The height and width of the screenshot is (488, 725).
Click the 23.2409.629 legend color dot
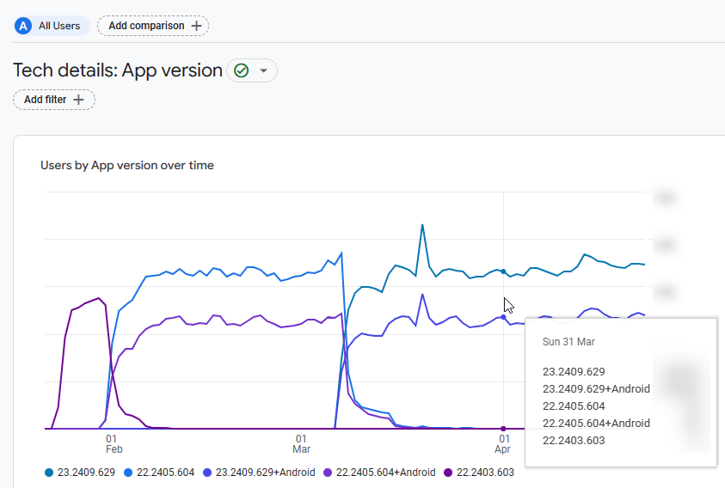click(49, 473)
